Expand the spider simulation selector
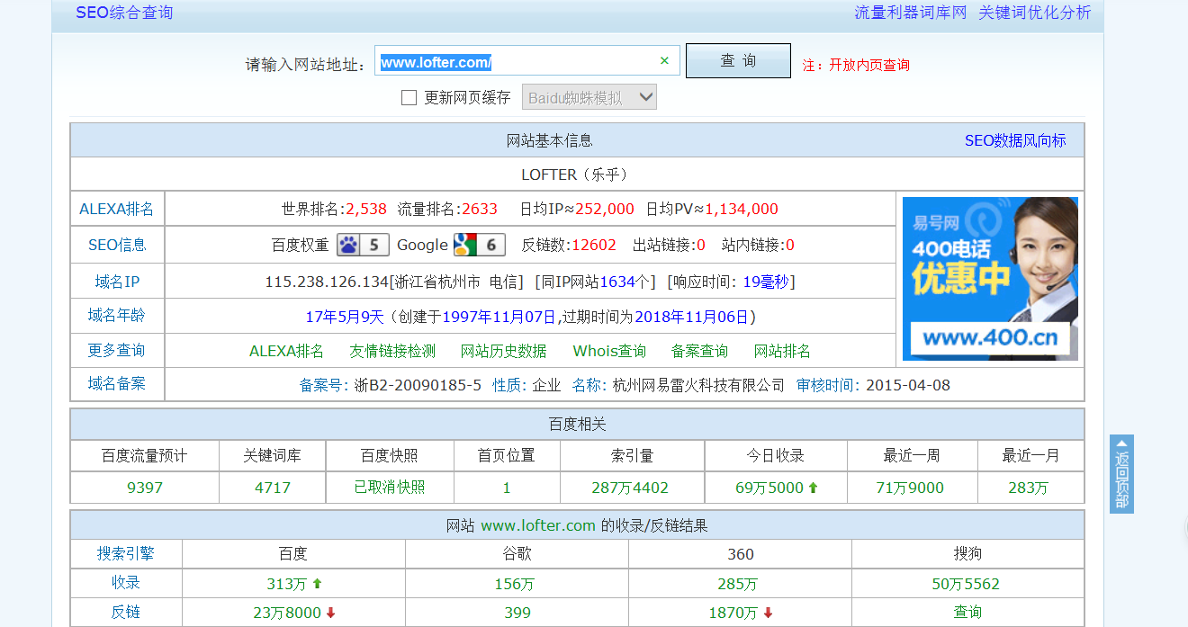 [589, 96]
